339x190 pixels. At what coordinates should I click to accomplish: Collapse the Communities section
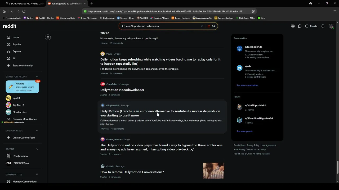point(37,175)
